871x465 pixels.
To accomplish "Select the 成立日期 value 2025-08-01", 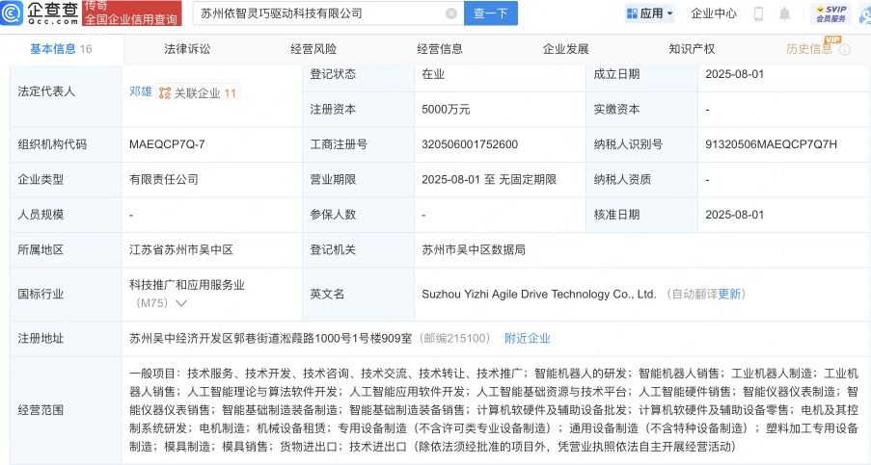I will coord(734,74).
